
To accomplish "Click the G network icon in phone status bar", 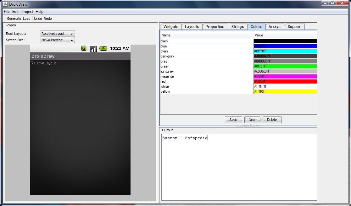I will pyautogui.click(x=84, y=48).
